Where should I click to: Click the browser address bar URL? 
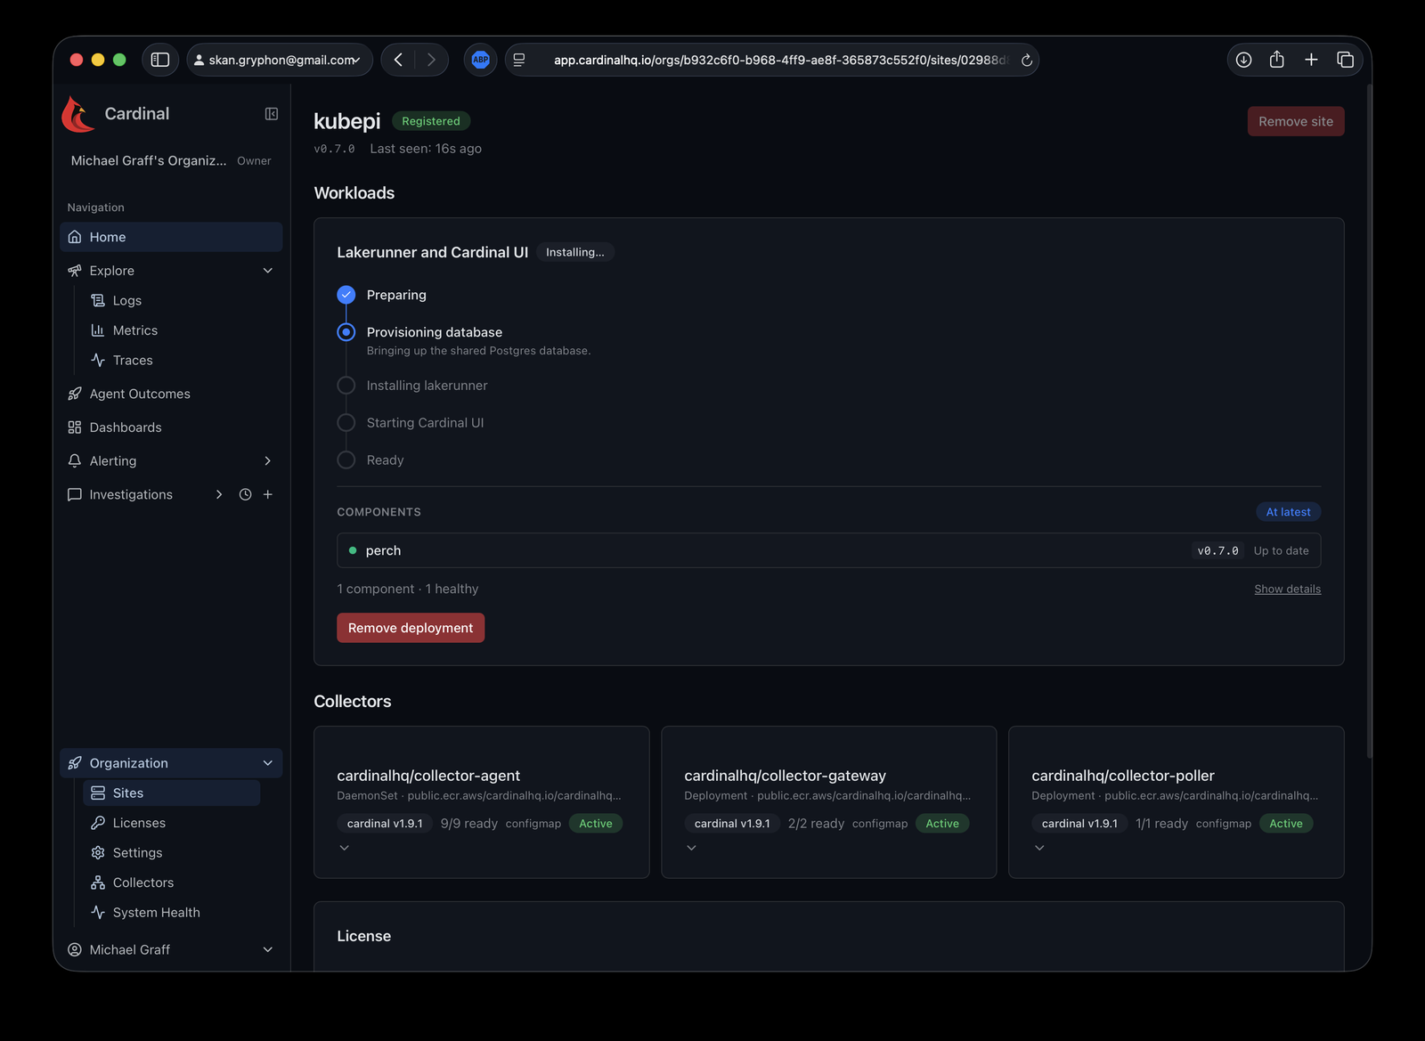(x=780, y=61)
